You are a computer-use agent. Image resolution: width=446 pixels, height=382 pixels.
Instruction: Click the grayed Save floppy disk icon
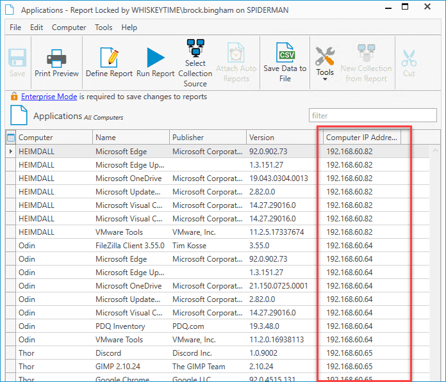[x=17, y=58]
